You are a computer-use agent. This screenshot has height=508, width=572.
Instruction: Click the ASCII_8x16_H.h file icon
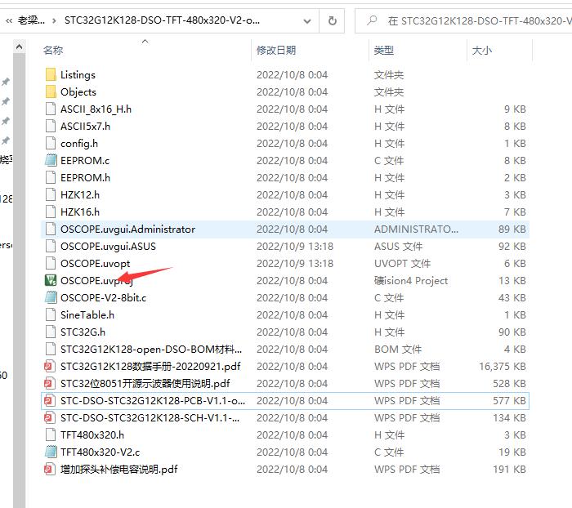click(51, 109)
